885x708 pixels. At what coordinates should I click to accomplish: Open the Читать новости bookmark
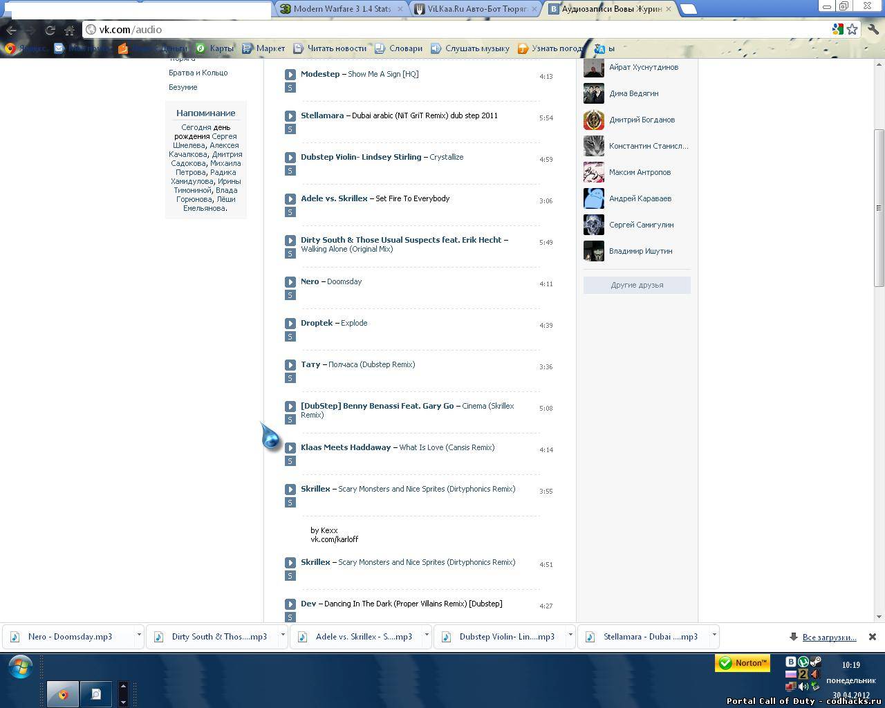pyautogui.click(x=330, y=48)
